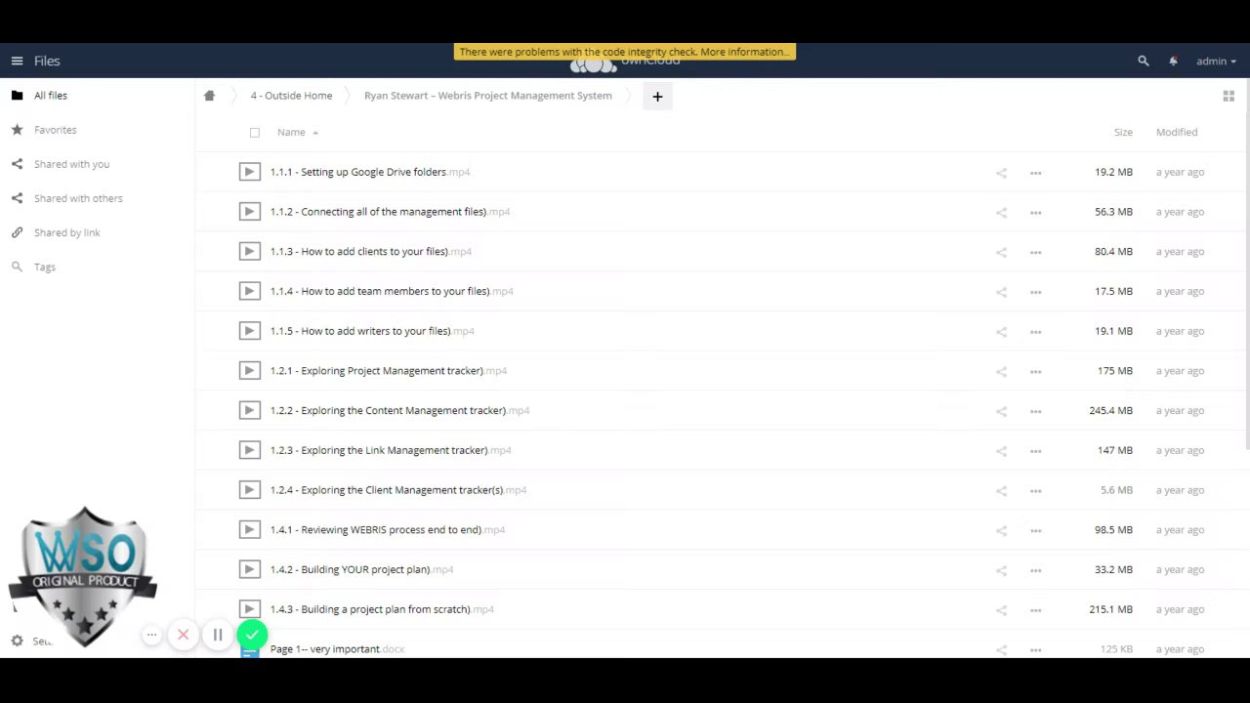This screenshot has width=1250, height=703.
Task: Open sidebar settings gear
Action: [17, 641]
